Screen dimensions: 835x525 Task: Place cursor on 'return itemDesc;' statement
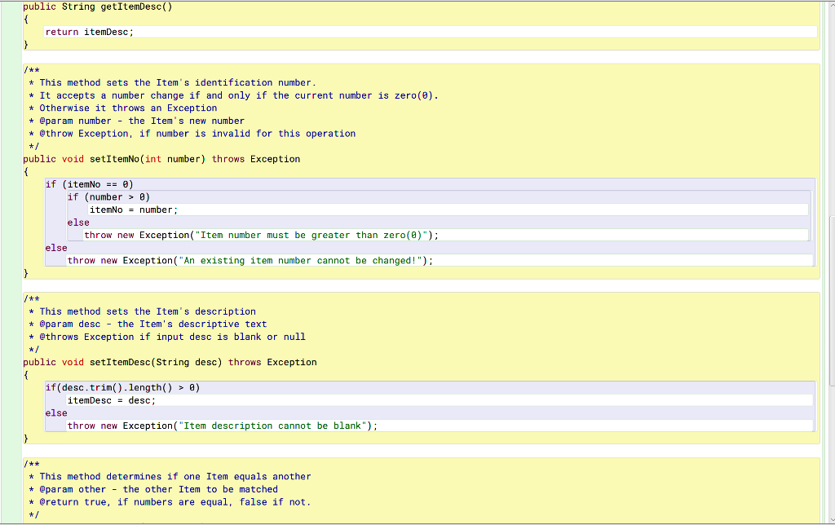[x=90, y=32]
